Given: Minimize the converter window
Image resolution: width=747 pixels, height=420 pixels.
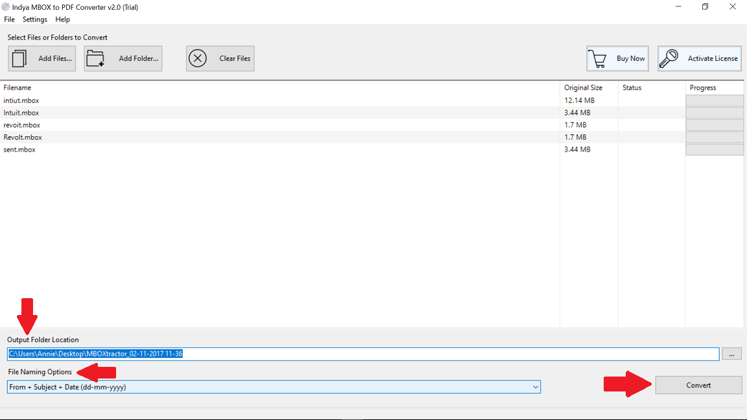Looking at the screenshot, I should click(x=678, y=6).
